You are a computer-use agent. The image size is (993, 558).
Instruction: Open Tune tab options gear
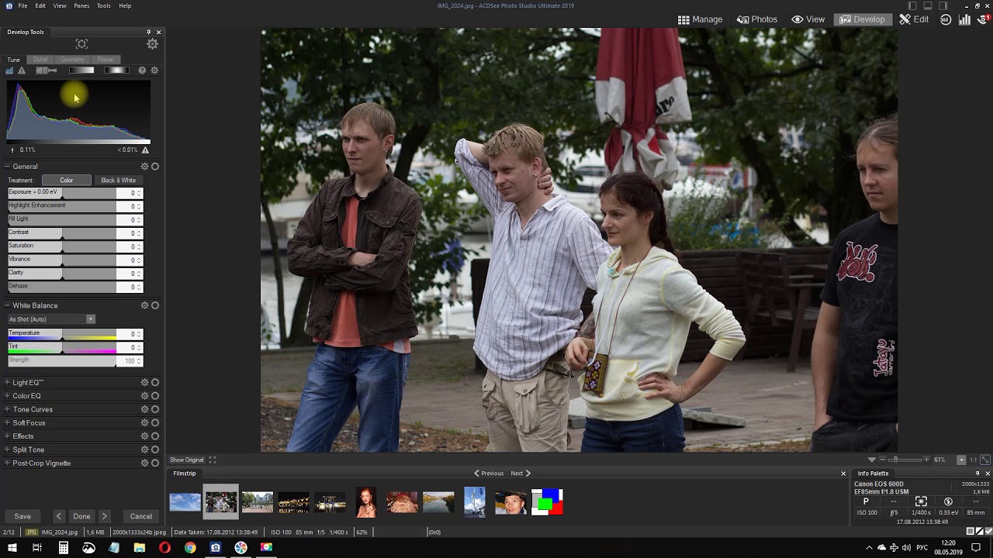click(x=154, y=71)
